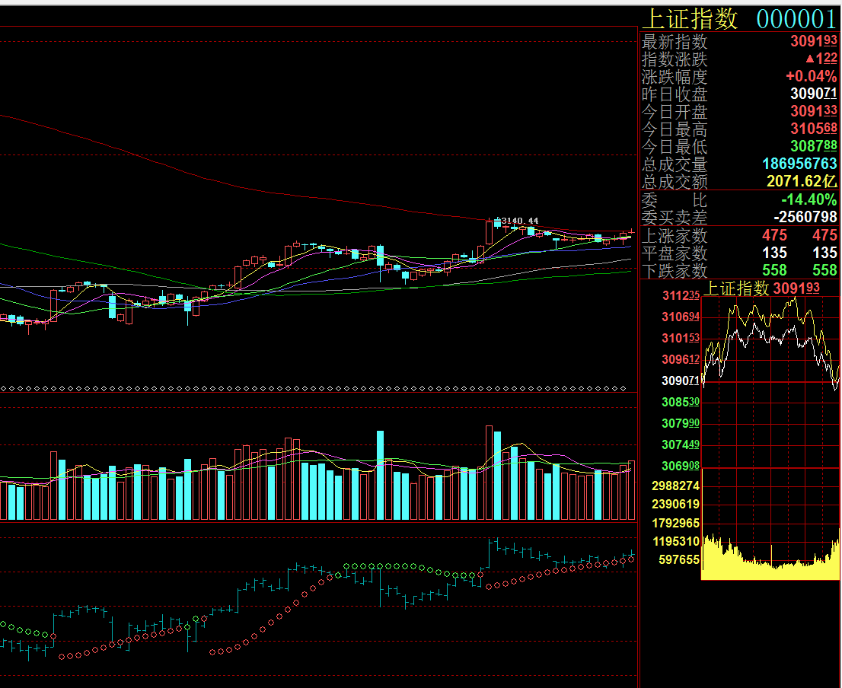Click the 3069.08 lowest price axis label
This screenshot has width=842, height=688.
tap(681, 466)
